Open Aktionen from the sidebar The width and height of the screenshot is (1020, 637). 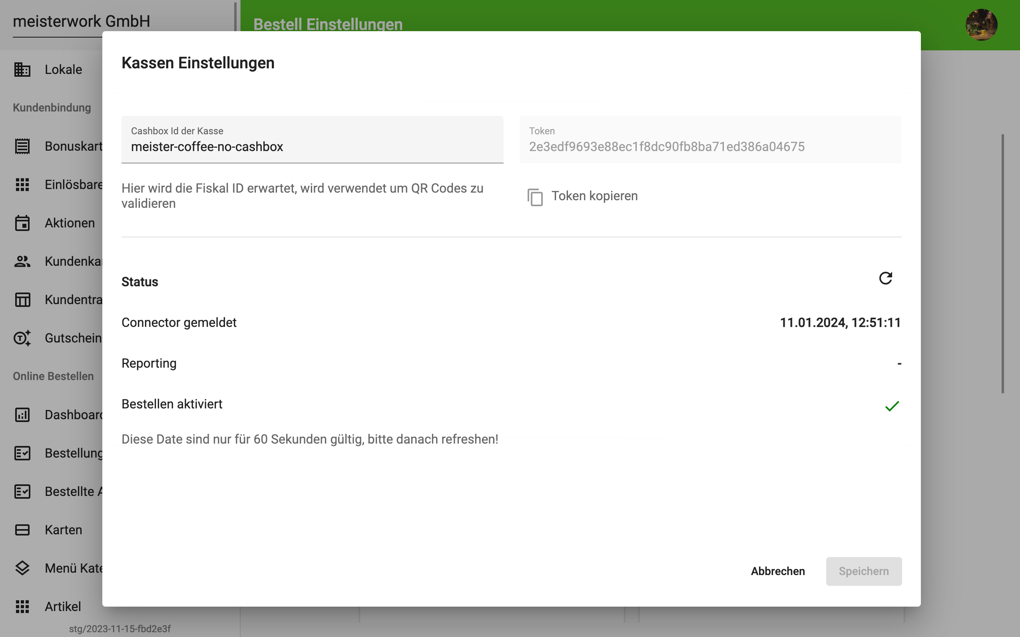(22, 223)
